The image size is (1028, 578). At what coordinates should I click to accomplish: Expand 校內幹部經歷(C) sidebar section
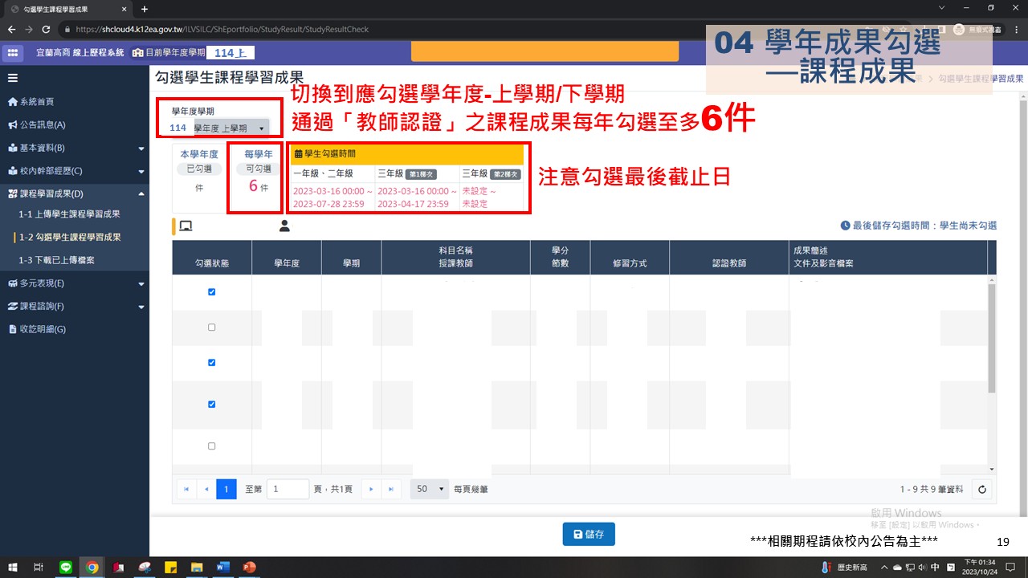point(75,171)
